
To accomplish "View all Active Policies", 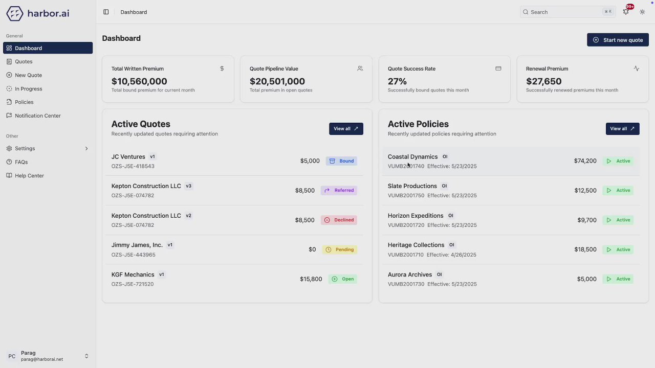I will [622, 129].
